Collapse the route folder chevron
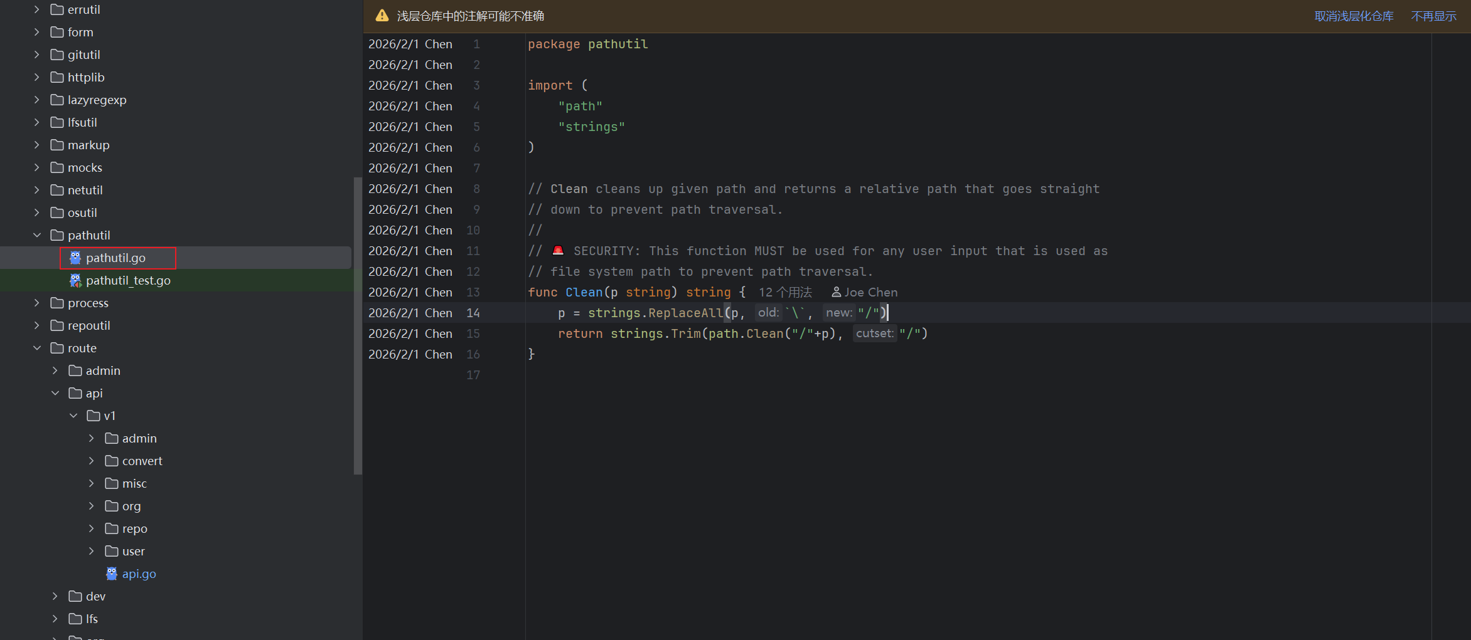This screenshot has height=640, width=1471. click(x=37, y=348)
